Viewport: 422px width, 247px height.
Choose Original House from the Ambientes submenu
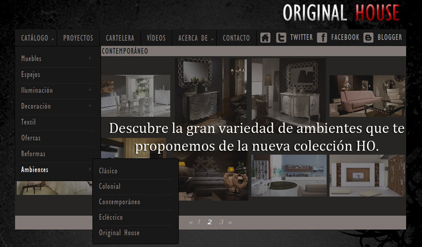click(x=119, y=233)
